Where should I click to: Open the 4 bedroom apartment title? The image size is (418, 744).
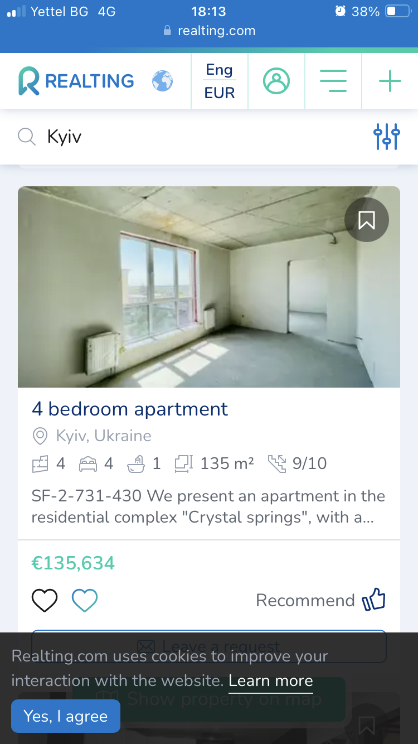tap(130, 409)
